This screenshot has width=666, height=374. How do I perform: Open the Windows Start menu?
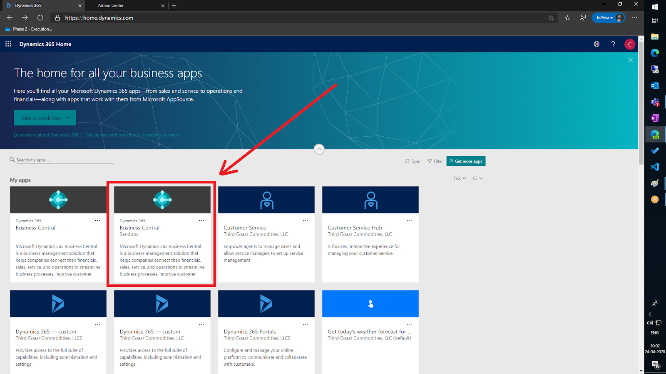coord(655,7)
